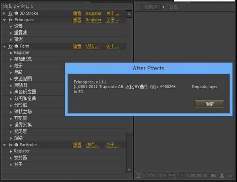Expand the 分离和扭曲 group

pos(11,99)
